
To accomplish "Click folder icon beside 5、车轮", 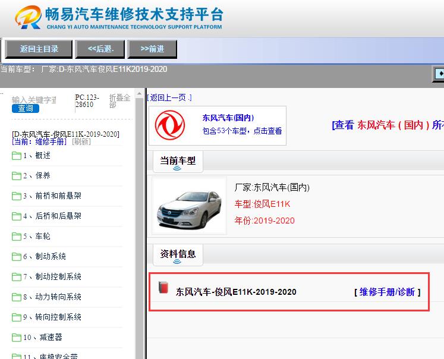I will coord(17,237).
